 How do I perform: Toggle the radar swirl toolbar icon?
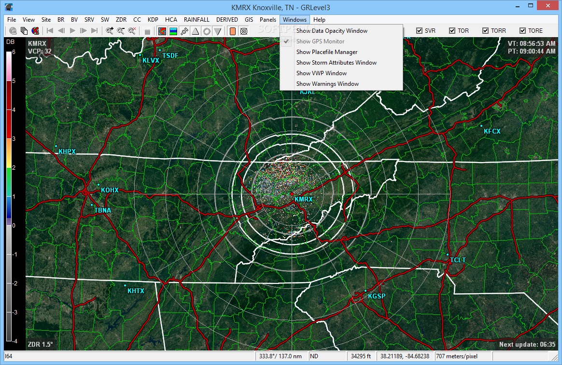pyautogui.click(x=162, y=31)
